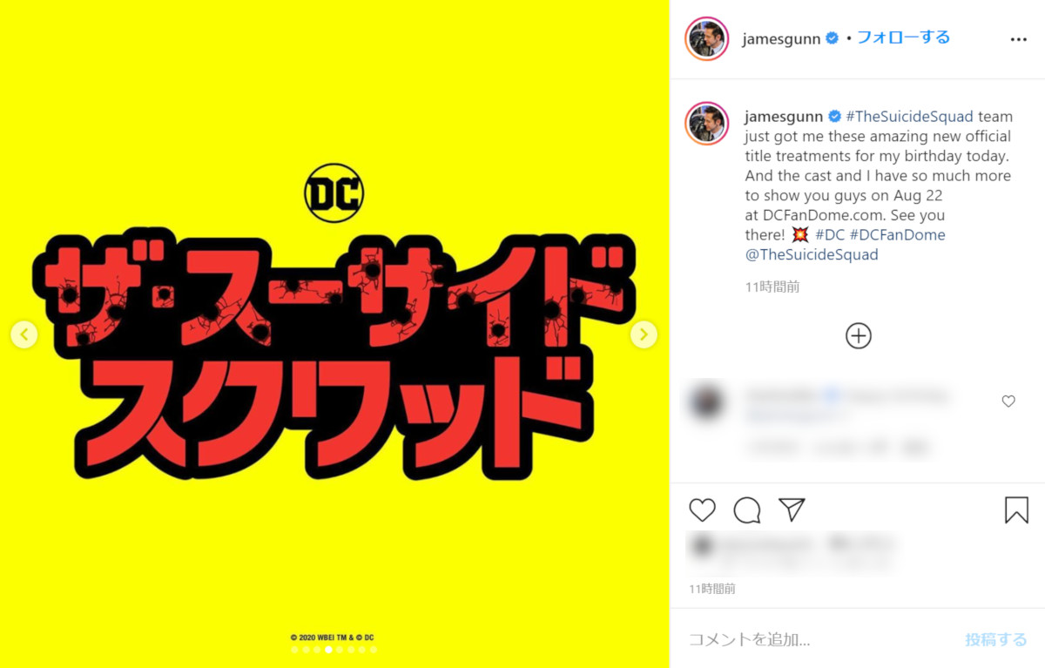
Task: Click the フォローする follow link
Action: coord(903,38)
